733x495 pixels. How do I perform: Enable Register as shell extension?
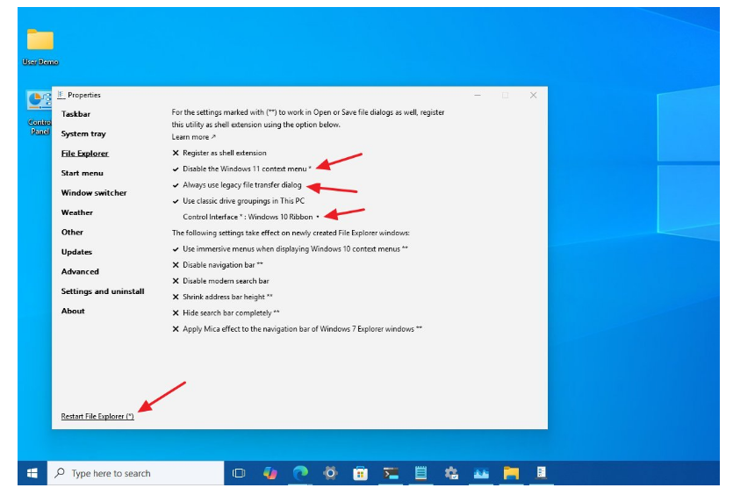point(224,153)
